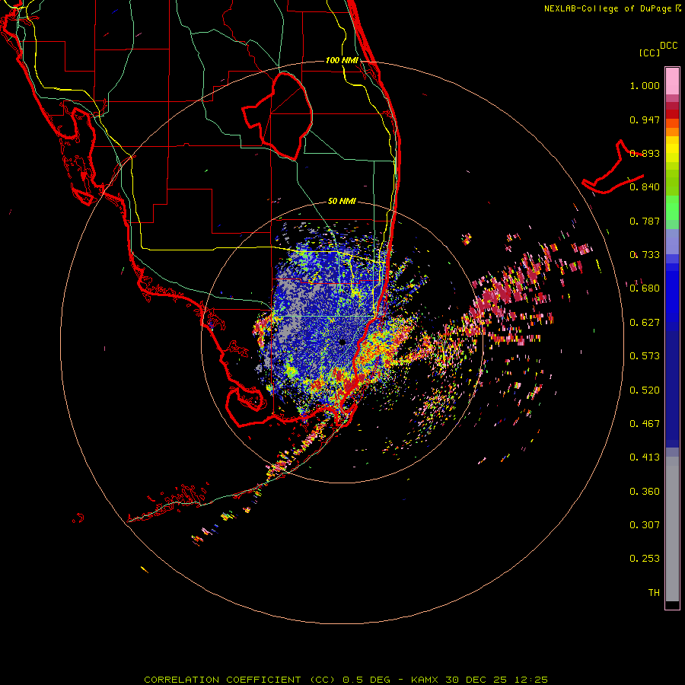Select the 0.627 legend value
The image size is (685, 685).
[x=645, y=323]
